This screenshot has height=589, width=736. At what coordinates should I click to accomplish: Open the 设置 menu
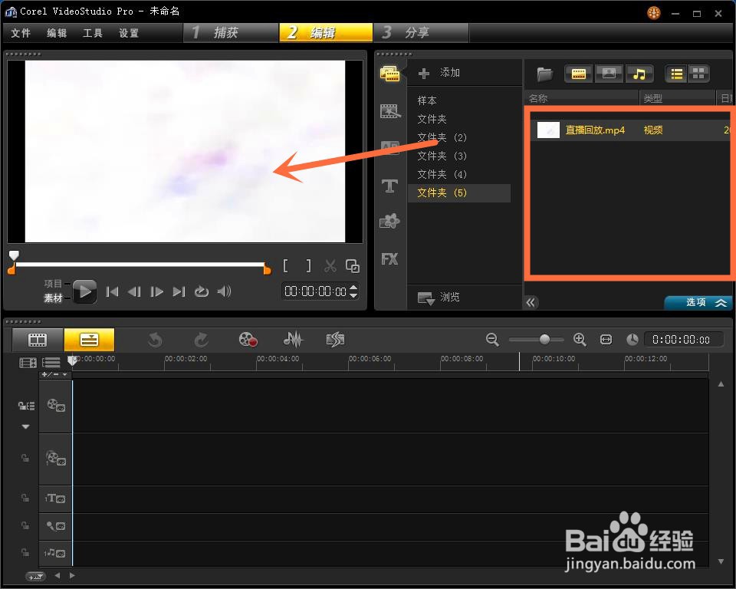point(129,33)
